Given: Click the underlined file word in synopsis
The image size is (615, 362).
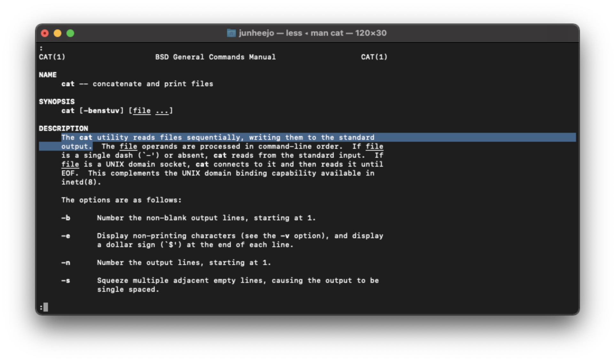Looking at the screenshot, I should [142, 110].
